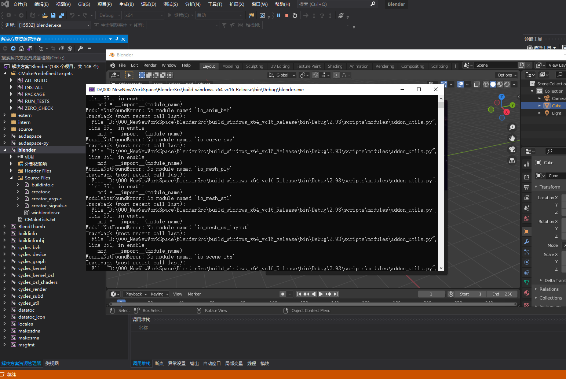Enable wireframe viewport shading mode

point(486,84)
